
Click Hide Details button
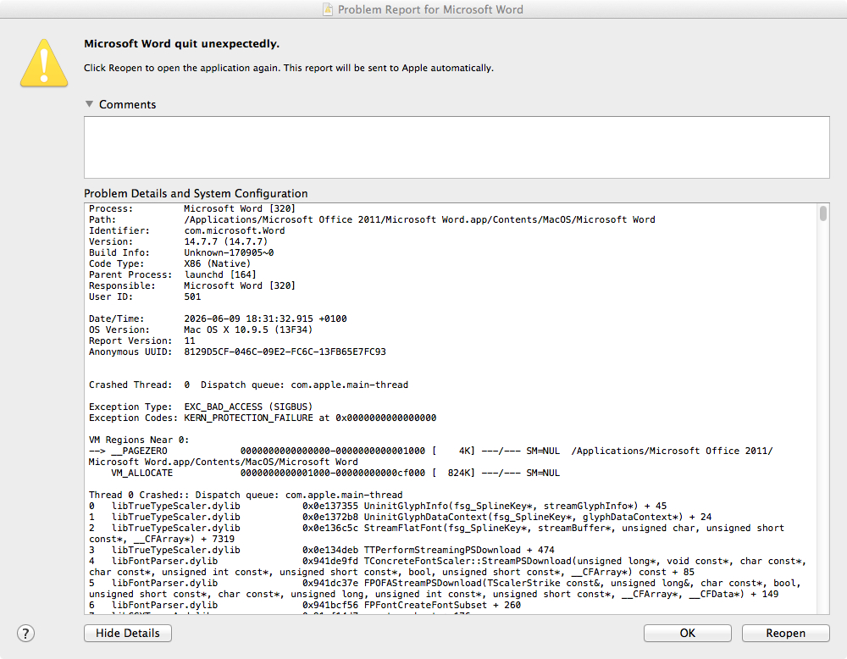(x=128, y=633)
